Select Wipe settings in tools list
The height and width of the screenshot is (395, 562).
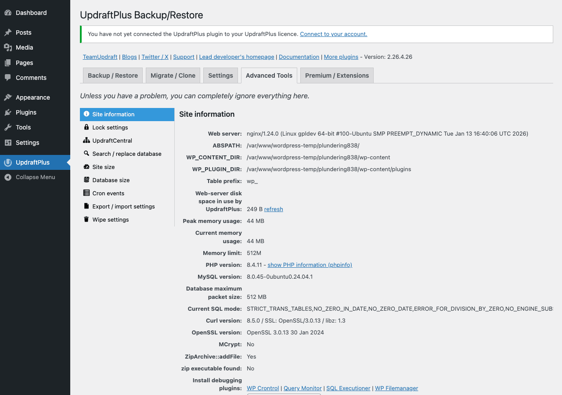coord(127,219)
